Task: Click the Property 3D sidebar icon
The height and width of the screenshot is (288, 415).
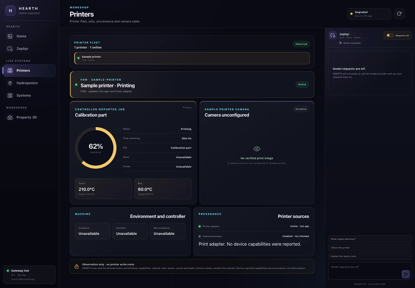Action: click(x=10, y=117)
